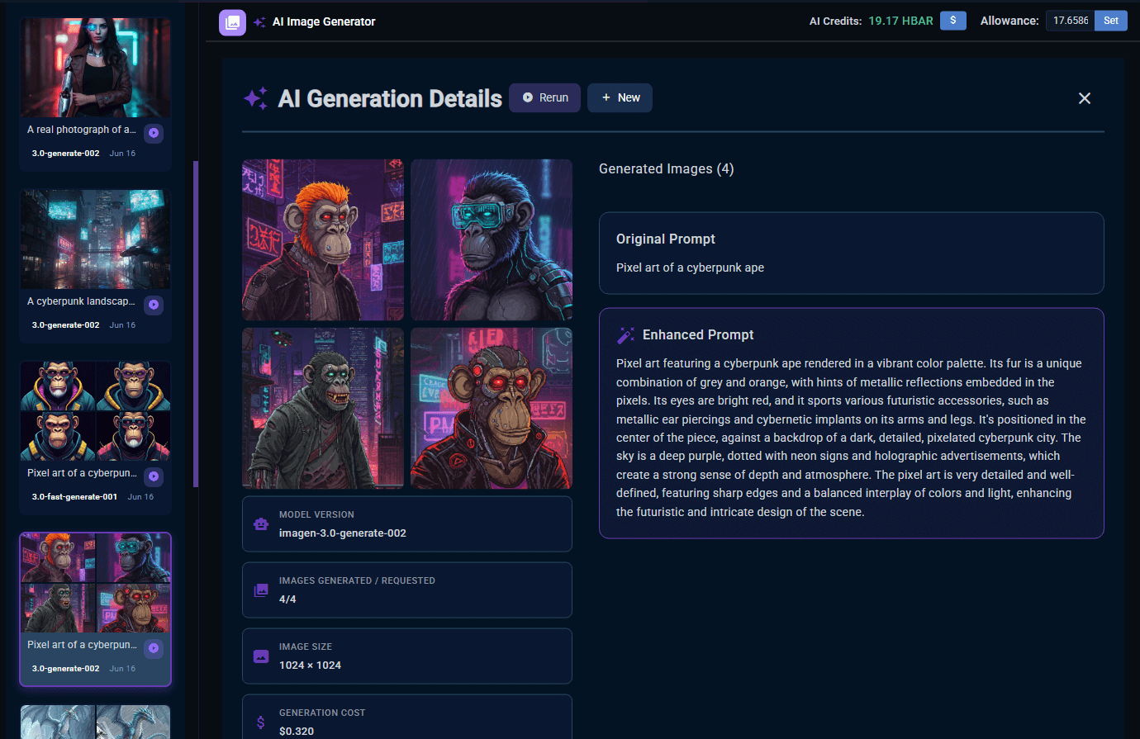1140x739 pixels.
Task: Click the large sparkle icon next to heading
Action: (x=255, y=98)
